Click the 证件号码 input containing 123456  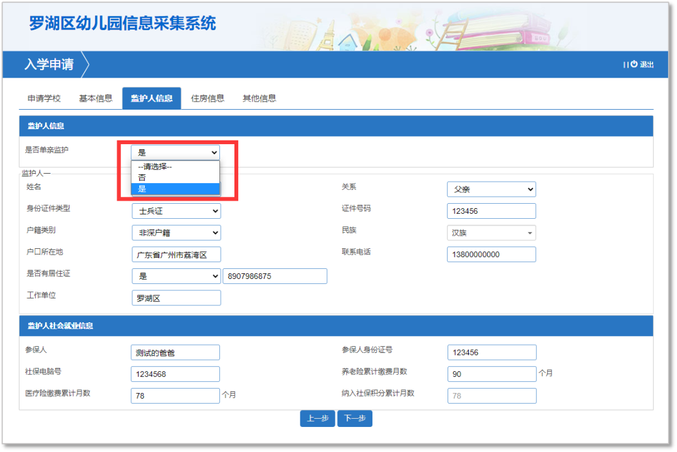click(491, 211)
